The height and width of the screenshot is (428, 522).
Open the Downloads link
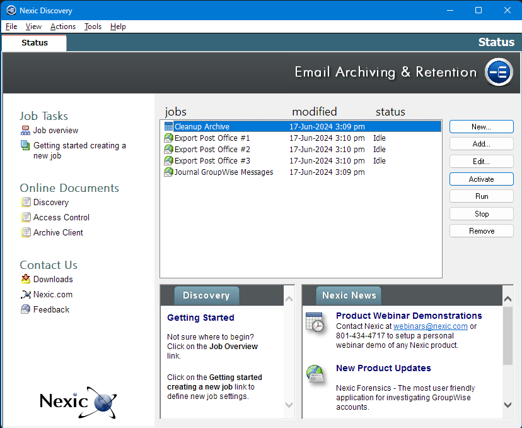tap(53, 279)
